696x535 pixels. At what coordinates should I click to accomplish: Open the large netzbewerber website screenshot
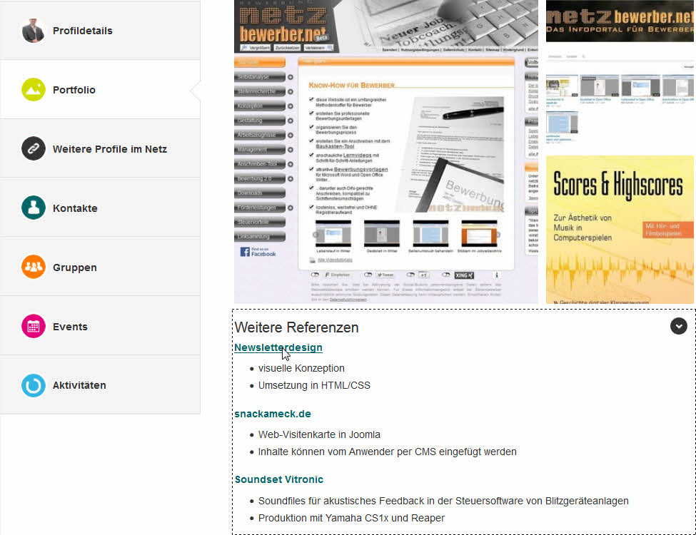[x=385, y=150]
